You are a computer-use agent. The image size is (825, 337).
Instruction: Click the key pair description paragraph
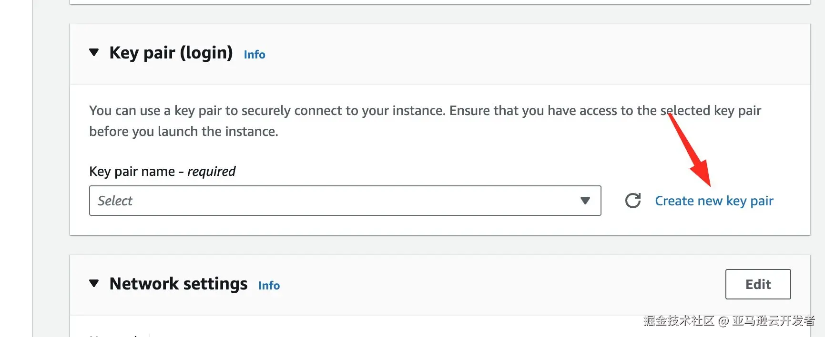pos(424,111)
